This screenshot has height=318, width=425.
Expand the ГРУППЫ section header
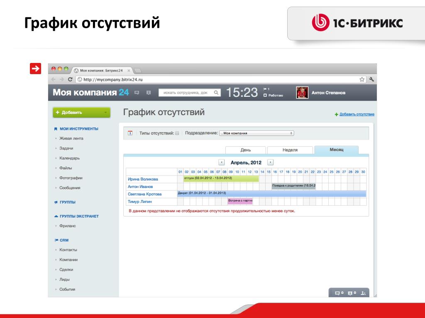[x=68, y=202]
